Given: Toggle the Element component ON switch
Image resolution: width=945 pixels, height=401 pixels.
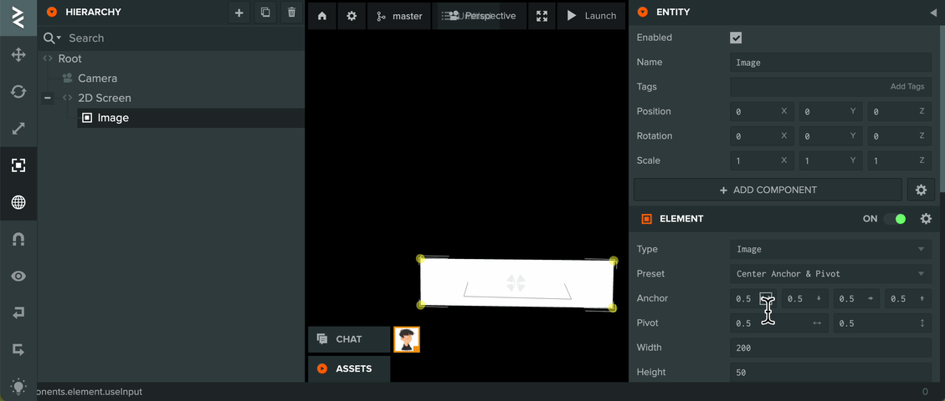Looking at the screenshot, I should point(895,219).
